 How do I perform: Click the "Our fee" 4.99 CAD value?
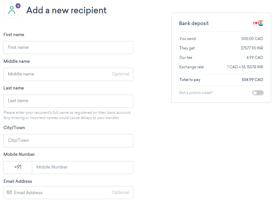click(x=255, y=58)
